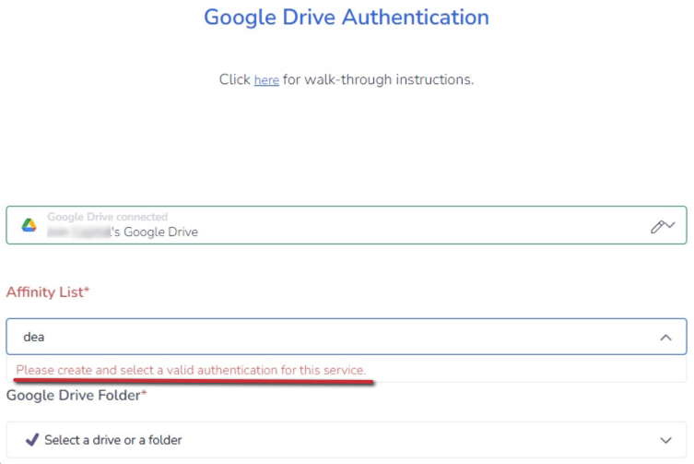The width and height of the screenshot is (694, 464).
Task: Click the Google Drive logo icon
Action: point(29,225)
